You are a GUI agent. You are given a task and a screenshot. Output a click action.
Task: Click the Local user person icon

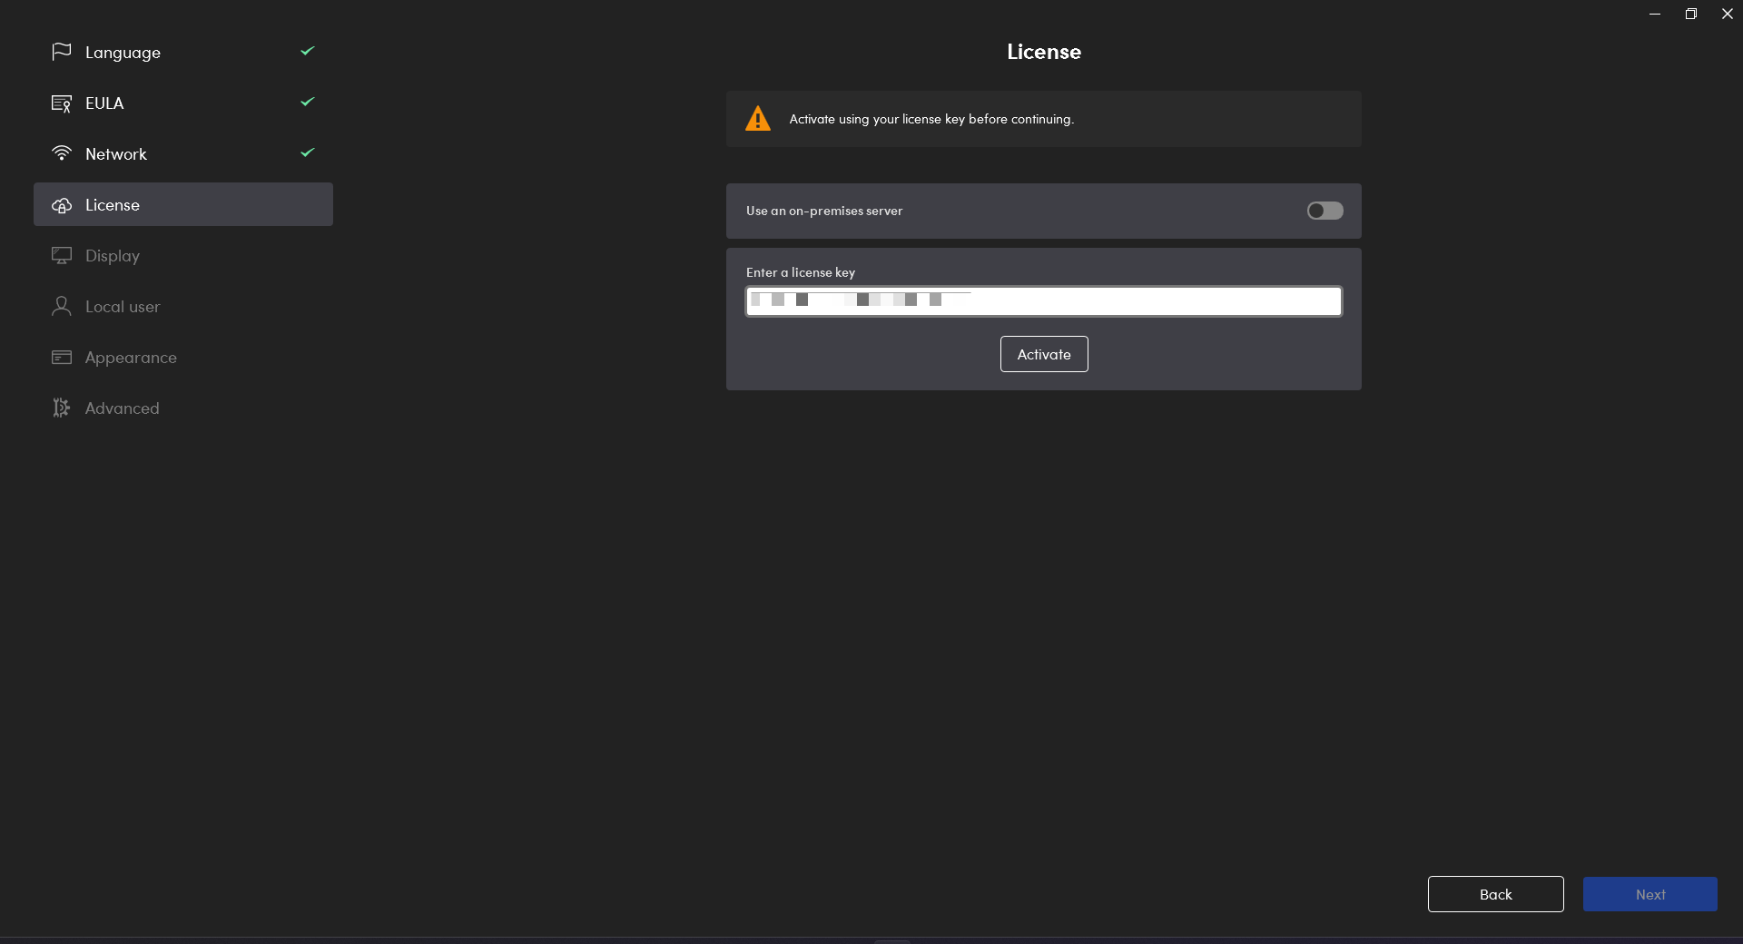tap(61, 307)
